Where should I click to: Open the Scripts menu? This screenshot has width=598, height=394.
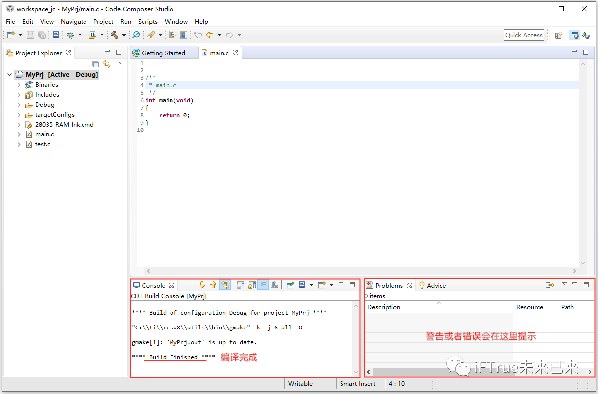pos(148,22)
